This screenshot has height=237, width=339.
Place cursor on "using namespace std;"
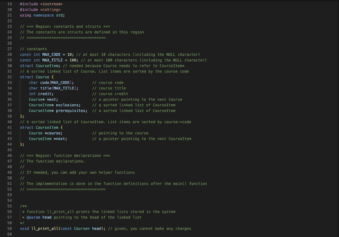(x=42, y=15)
